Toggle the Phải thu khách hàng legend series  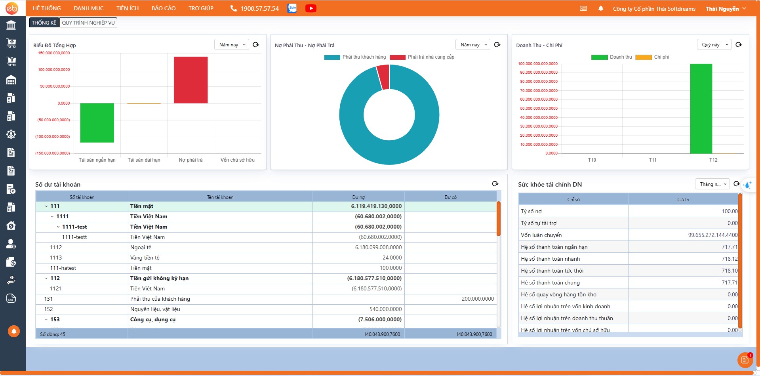364,57
